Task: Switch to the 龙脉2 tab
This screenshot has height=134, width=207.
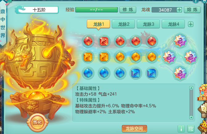Action: [124, 24]
